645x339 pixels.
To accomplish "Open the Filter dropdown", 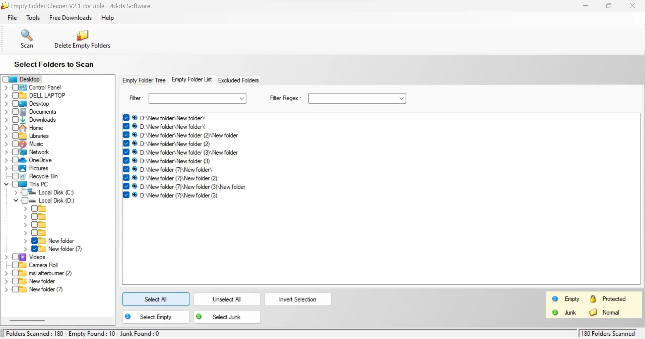I will coord(242,98).
